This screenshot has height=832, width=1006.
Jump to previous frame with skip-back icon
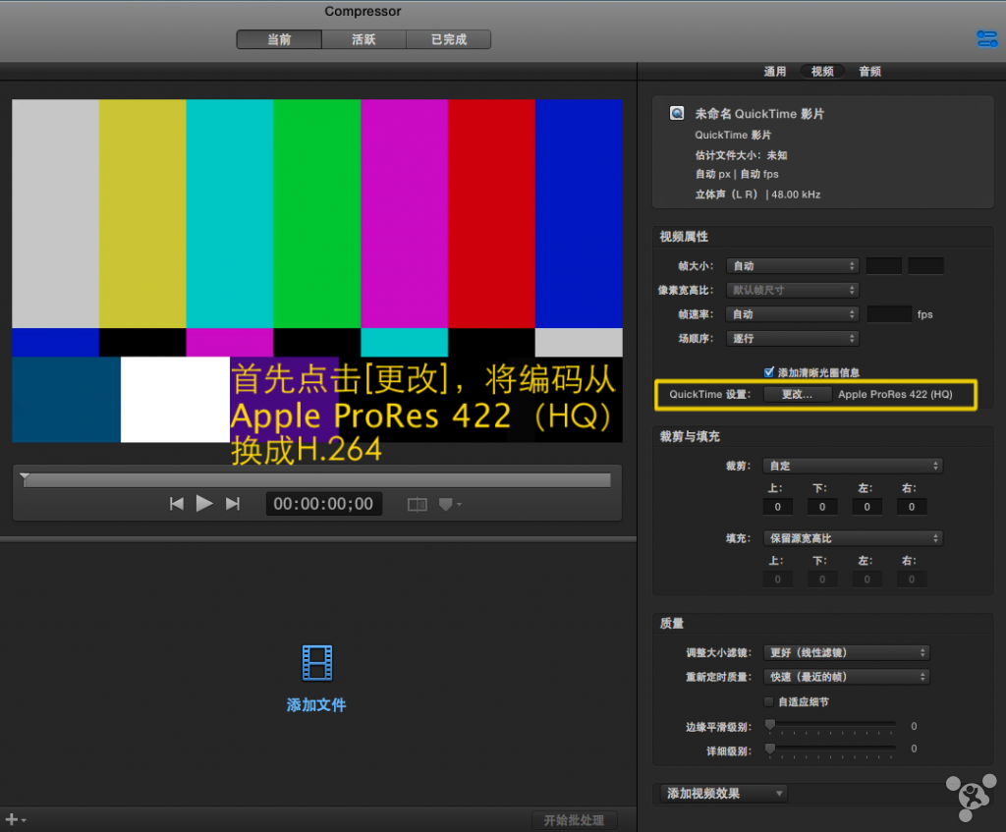tap(177, 504)
